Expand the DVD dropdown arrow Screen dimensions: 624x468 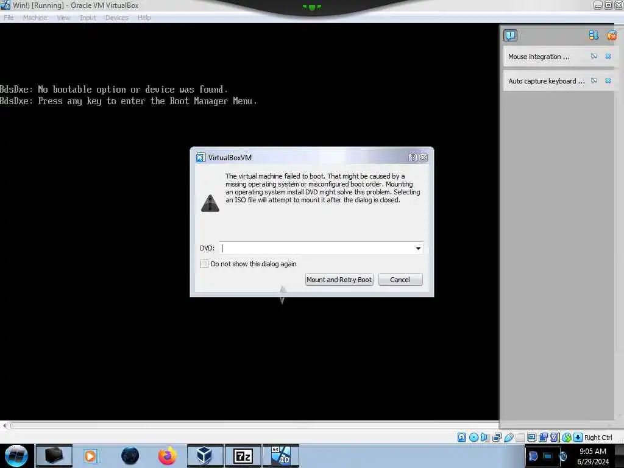tap(418, 248)
